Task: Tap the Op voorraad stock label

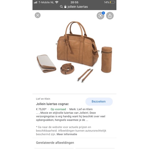Action: pos(58,109)
